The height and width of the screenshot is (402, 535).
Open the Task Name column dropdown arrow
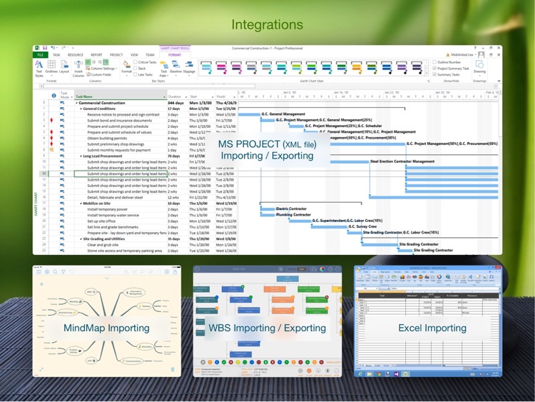[164, 97]
